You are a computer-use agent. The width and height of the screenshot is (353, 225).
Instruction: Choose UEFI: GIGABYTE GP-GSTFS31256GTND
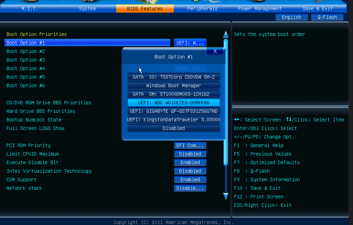coord(173,111)
